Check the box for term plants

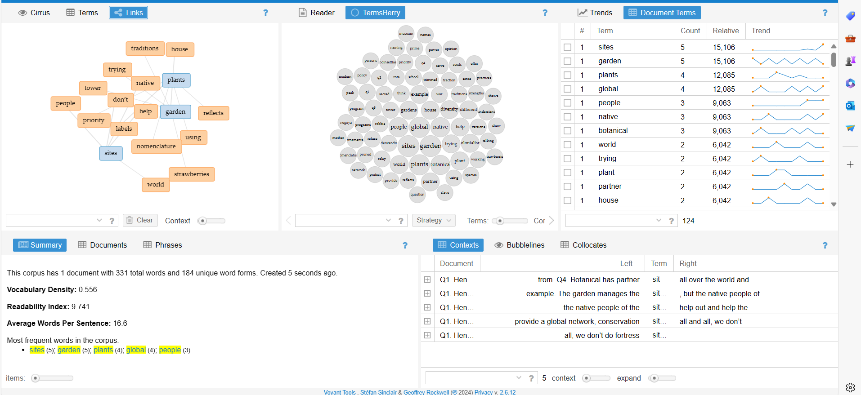coord(568,75)
